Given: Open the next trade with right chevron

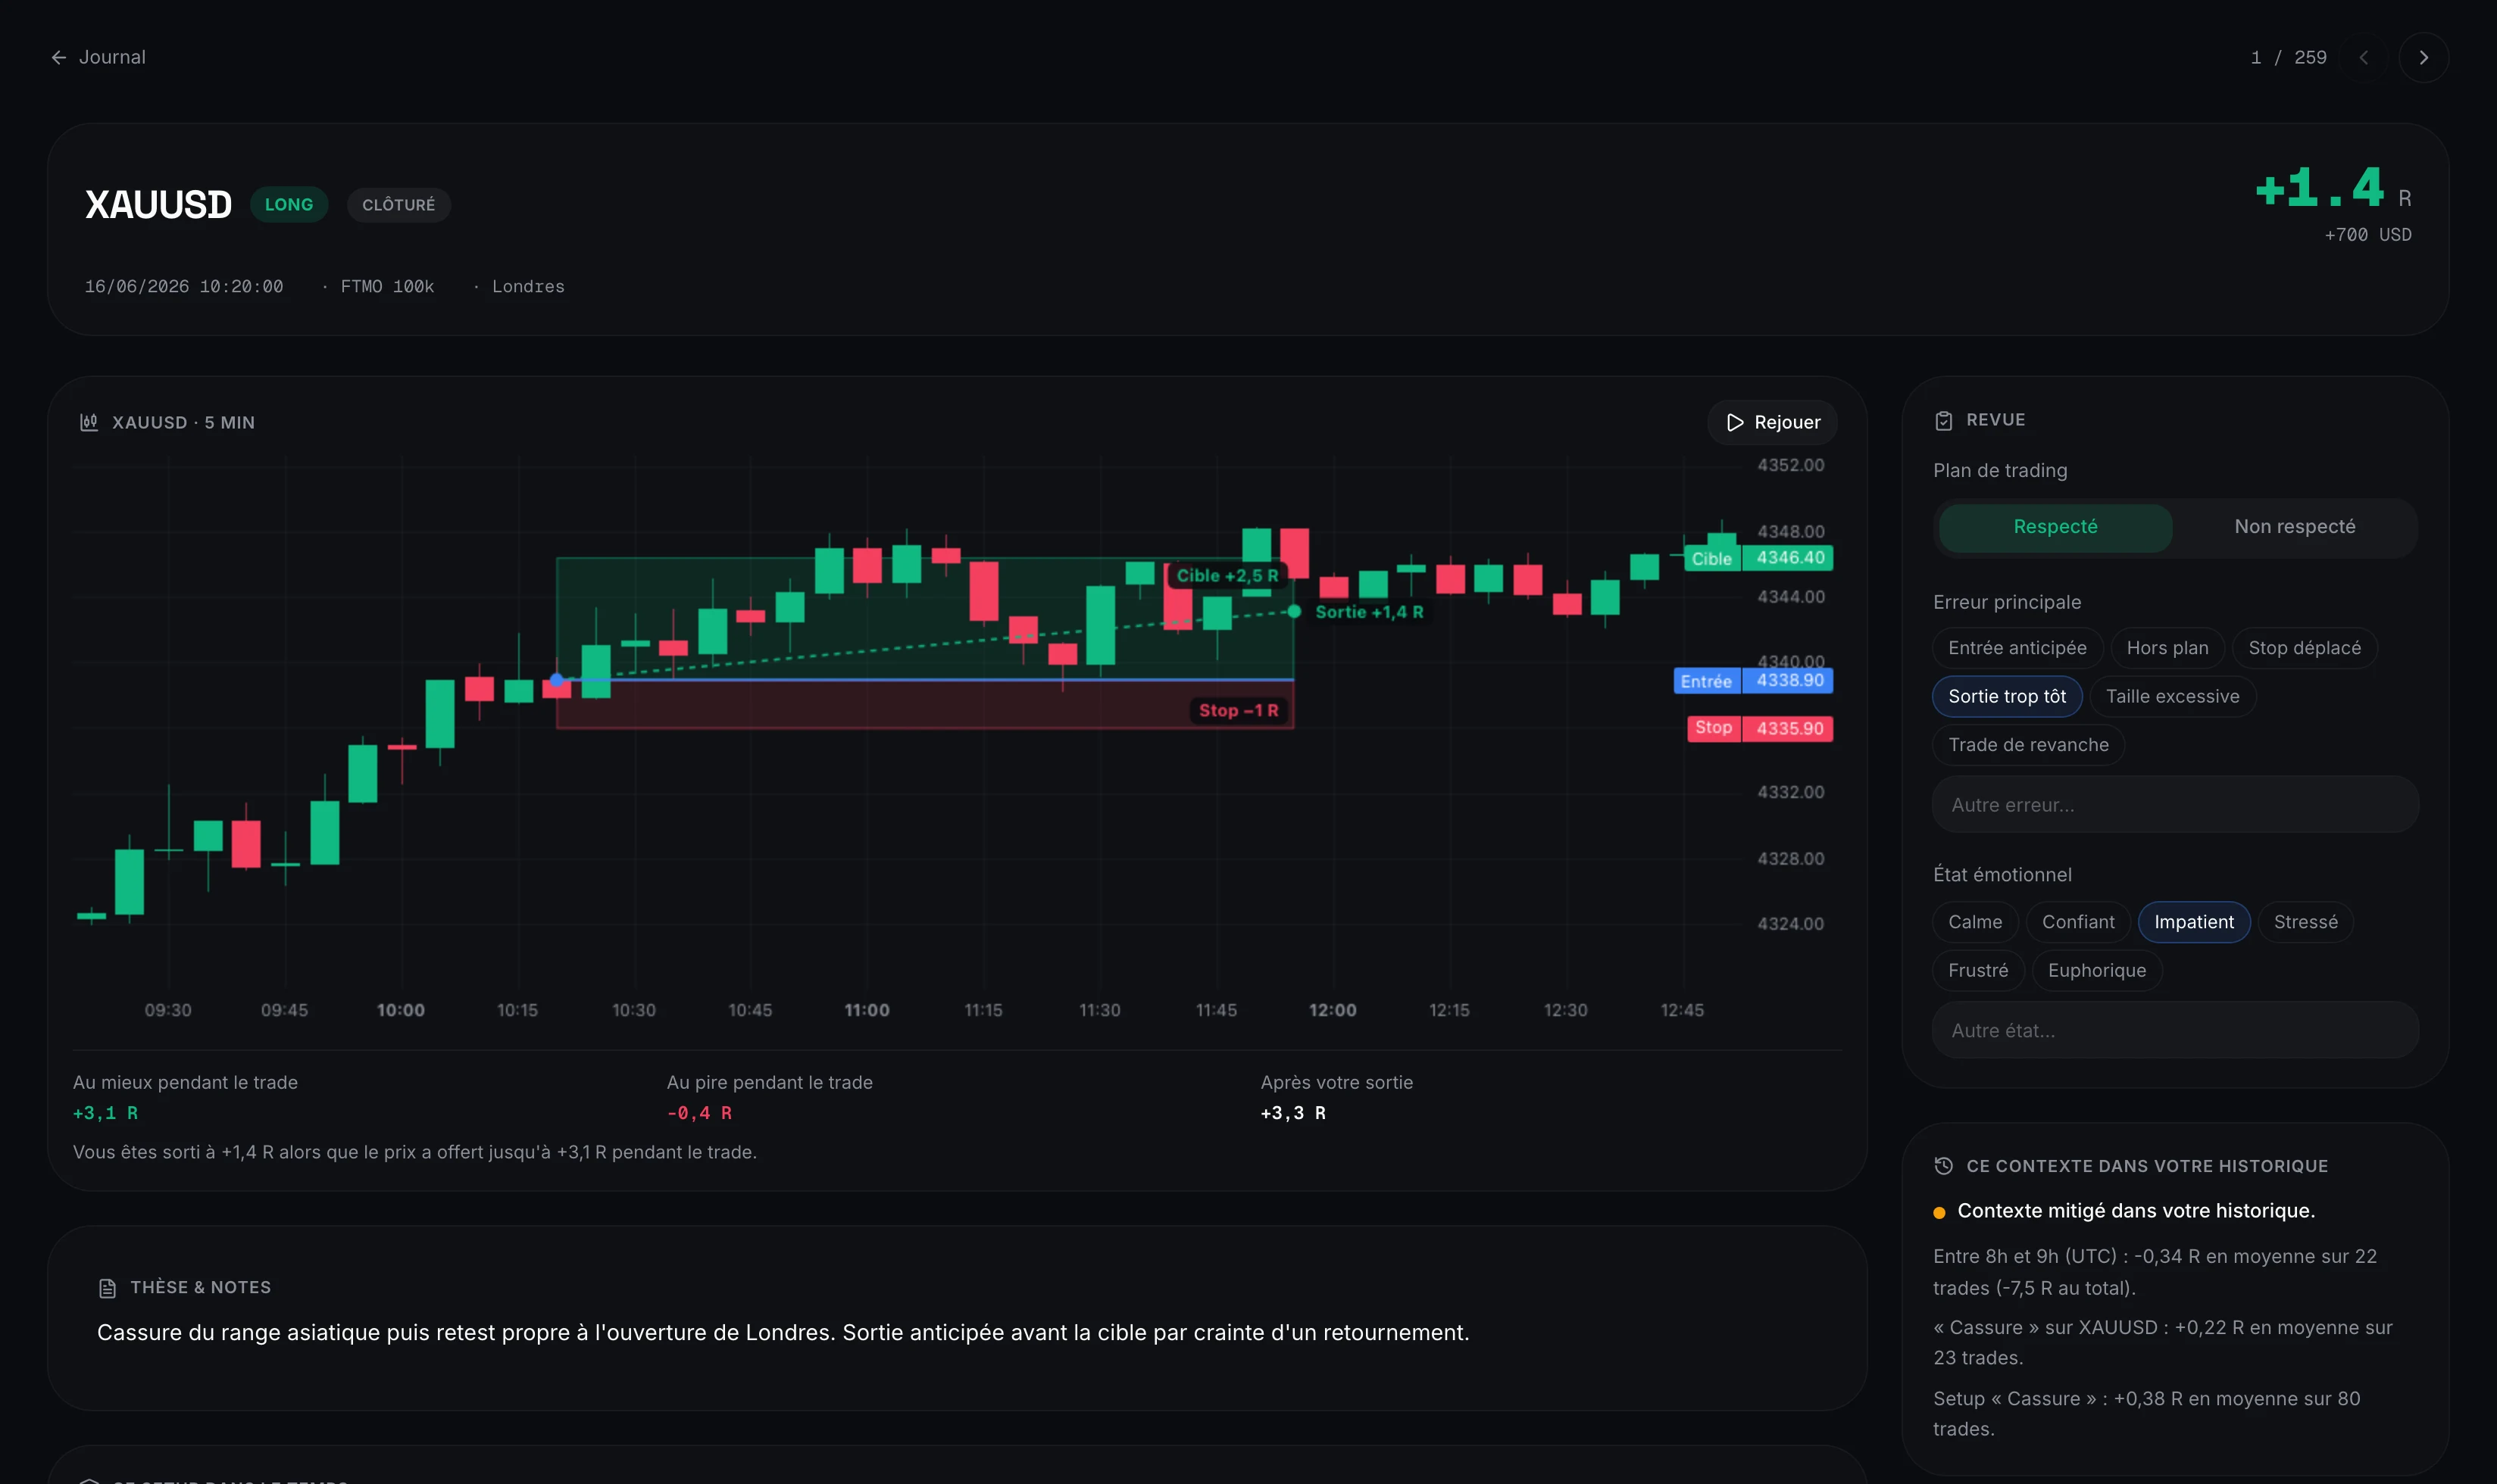Looking at the screenshot, I should 2423,57.
